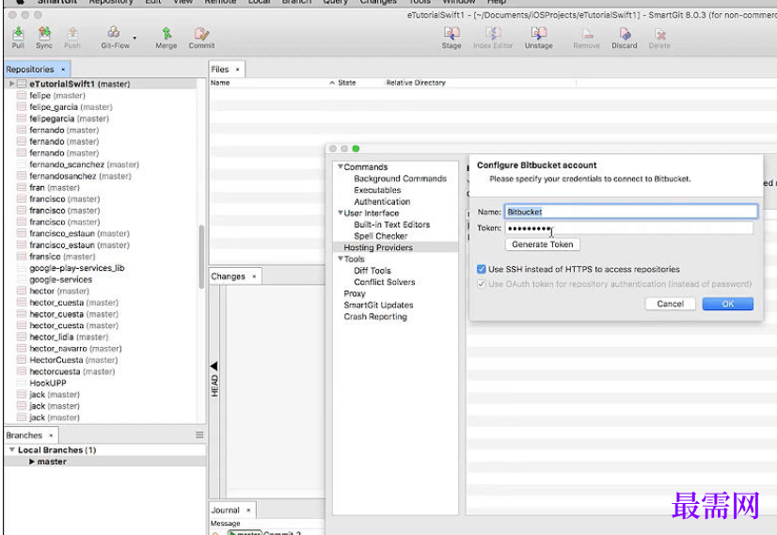Sort files by Name column

point(220,83)
